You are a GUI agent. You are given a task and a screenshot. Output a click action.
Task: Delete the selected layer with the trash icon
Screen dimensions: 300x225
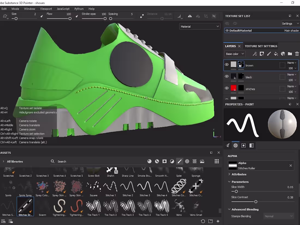click(x=297, y=54)
